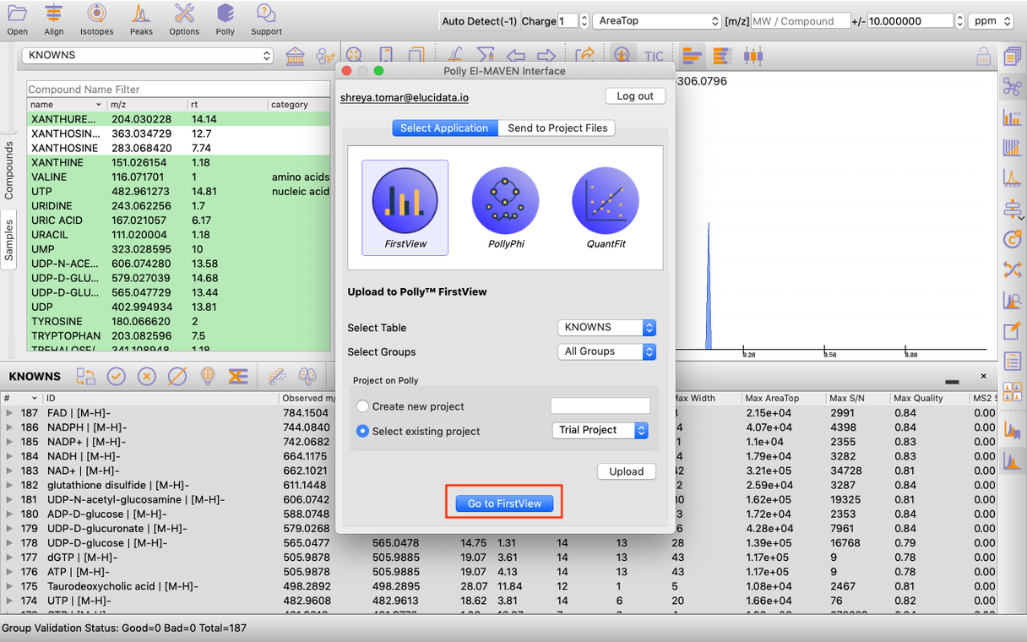The height and width of the screenshot is (642, 1027).
Task: Open the All Groups dropdown
Action: coord(606,351)
